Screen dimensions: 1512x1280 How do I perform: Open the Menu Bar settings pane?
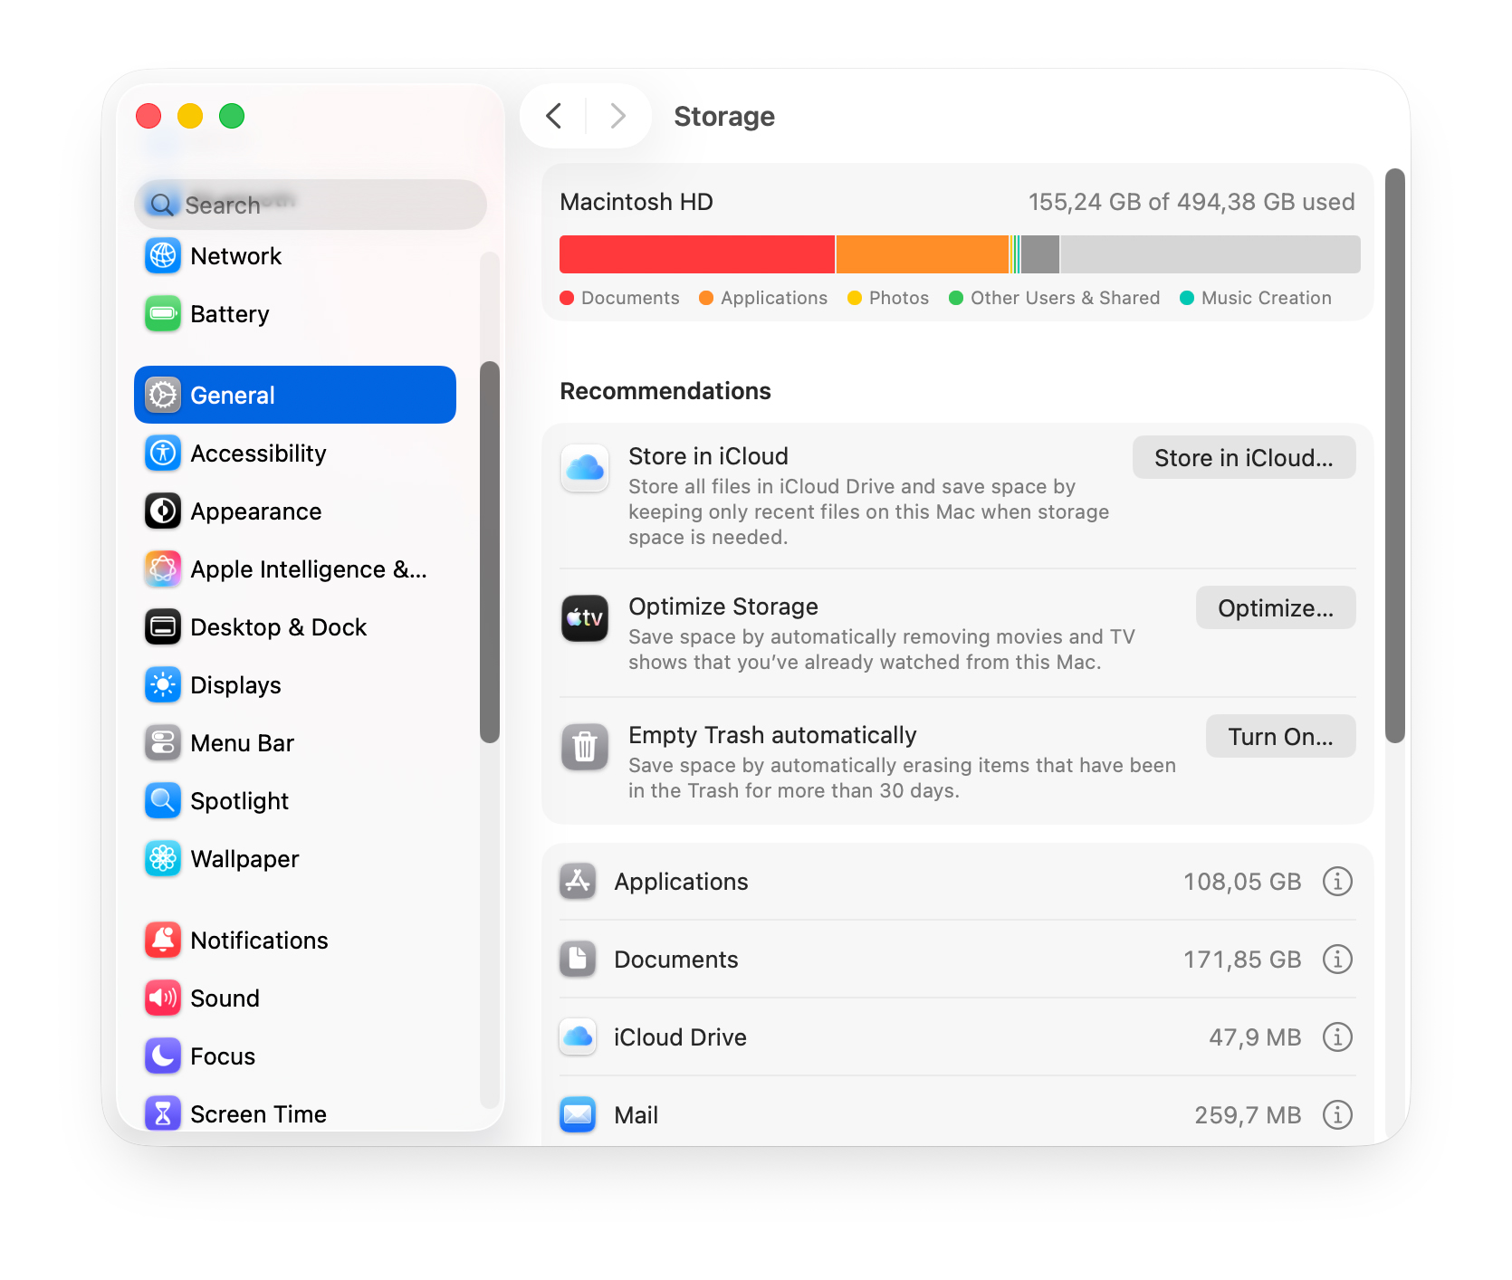295,743
